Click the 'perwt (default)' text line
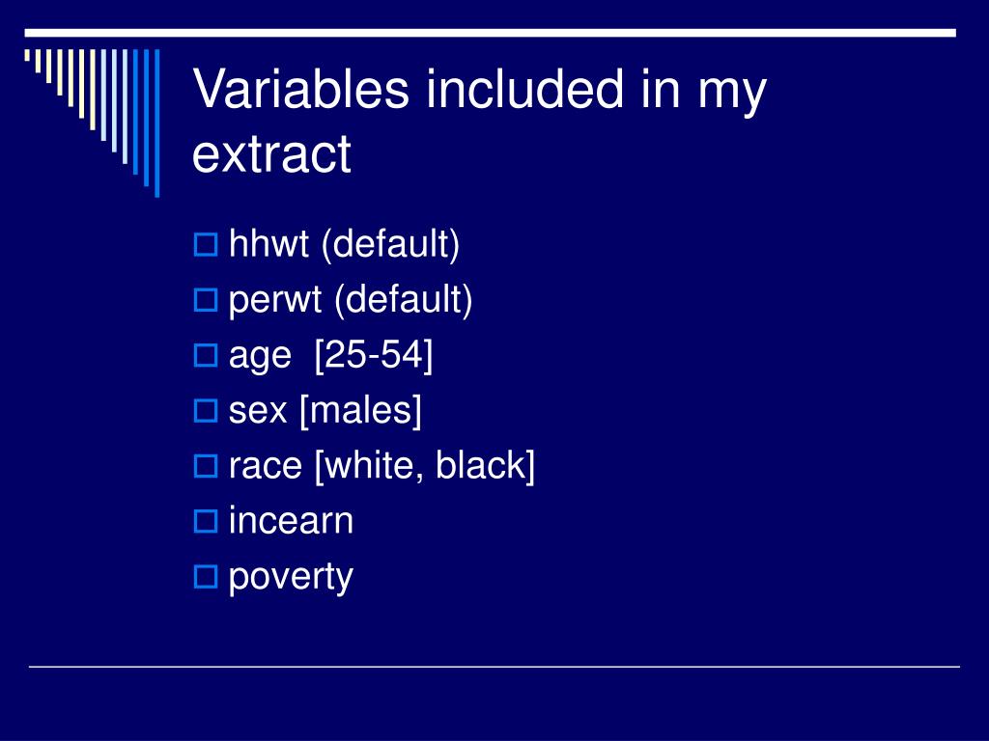Viewport: 989px width, 741px height. coord(350,300)
